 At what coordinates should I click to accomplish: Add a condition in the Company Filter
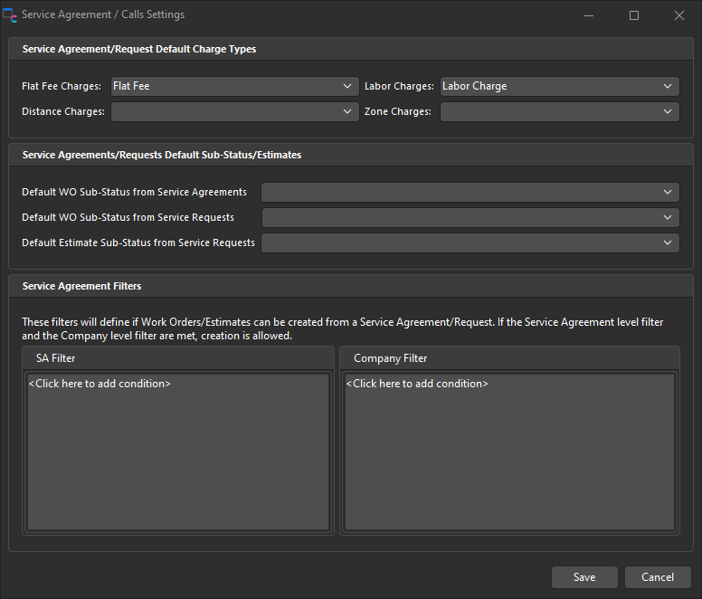(x=417, y=384)
